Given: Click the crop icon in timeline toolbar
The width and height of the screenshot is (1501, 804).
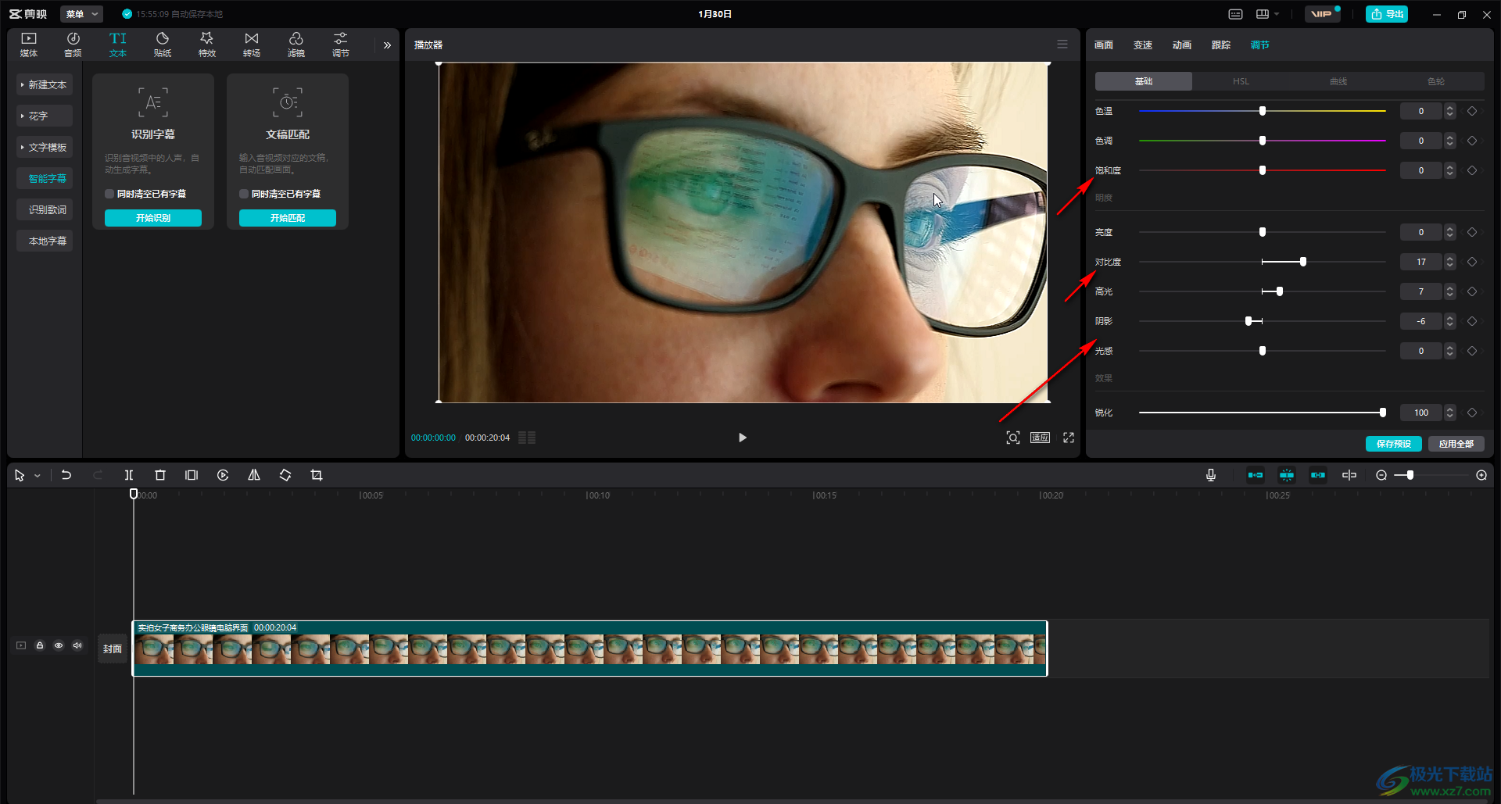Looking at the screenshot, I should (x=317, y=475).
